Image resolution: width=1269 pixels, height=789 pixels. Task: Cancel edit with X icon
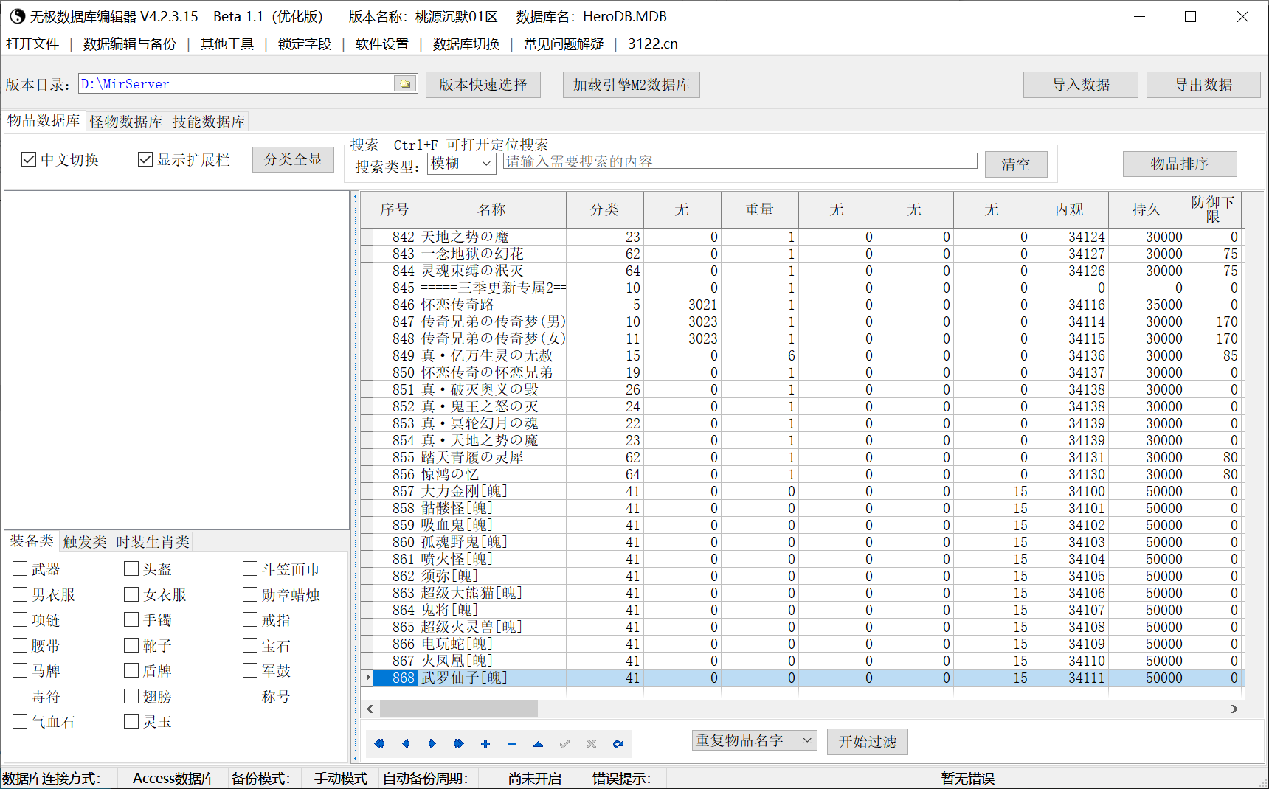592,744
